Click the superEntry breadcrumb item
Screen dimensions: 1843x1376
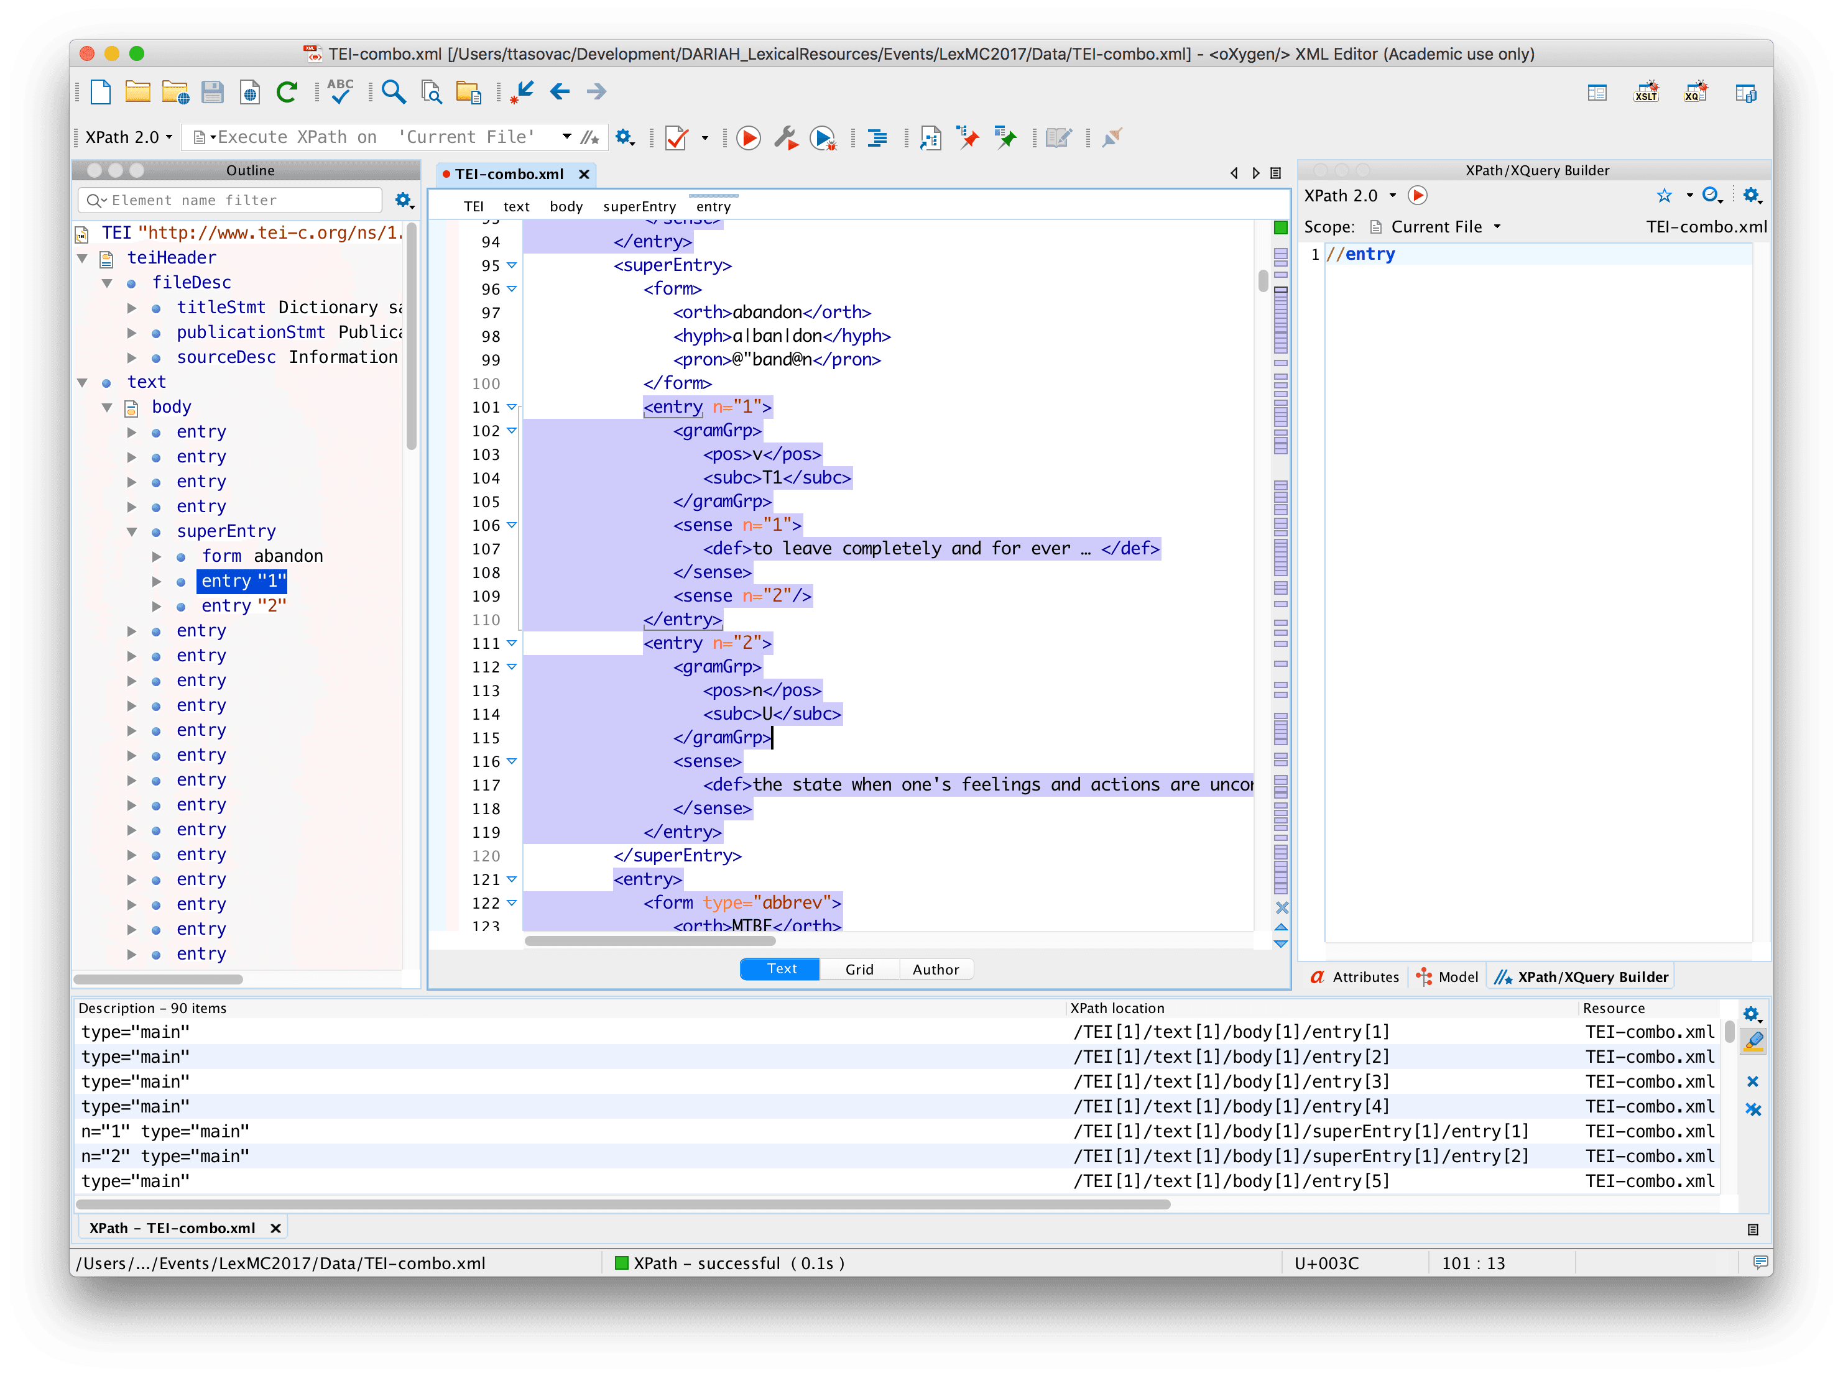tap(639, 206)
